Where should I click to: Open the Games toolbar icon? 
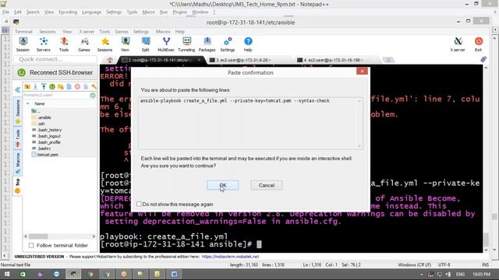[x=84, y=44]
